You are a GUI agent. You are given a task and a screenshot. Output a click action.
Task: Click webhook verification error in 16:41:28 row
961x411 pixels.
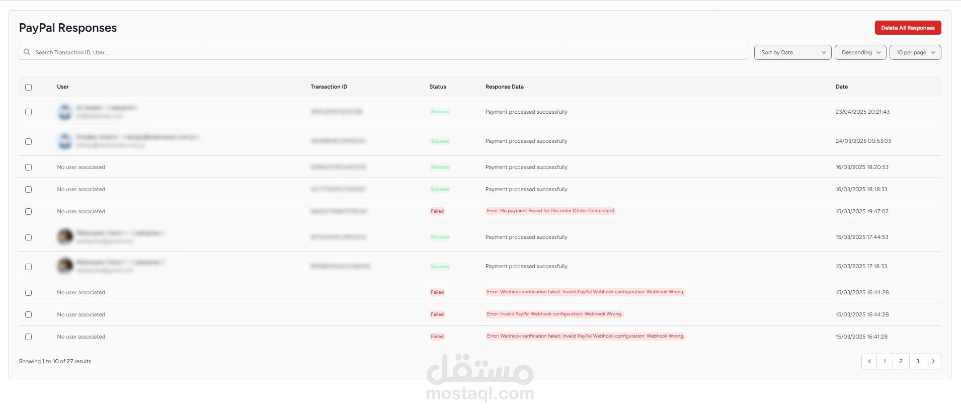coord(585,336)
